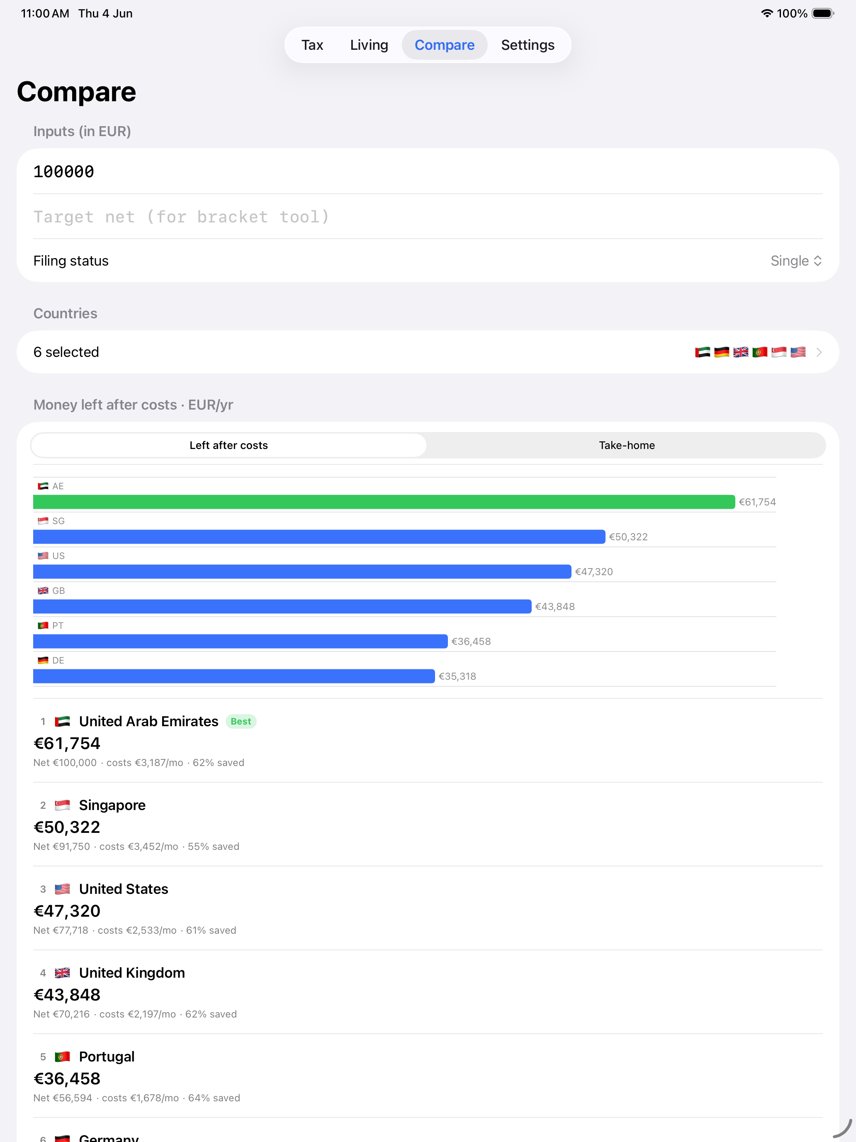This screenshot has width=856, height=1142.
Task: Click the UAE flag in countries row
Action: point(702,352)
